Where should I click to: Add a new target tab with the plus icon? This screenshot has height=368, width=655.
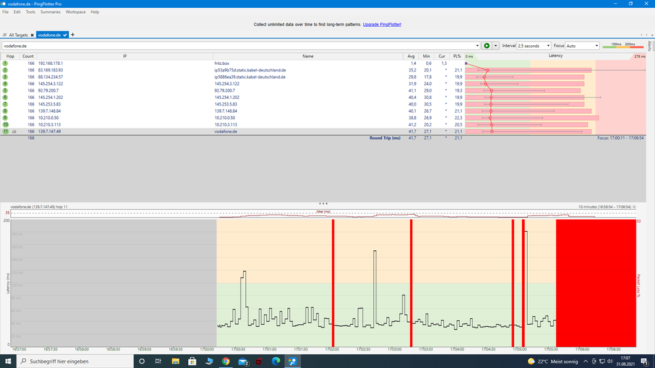(x=73, y=35)
